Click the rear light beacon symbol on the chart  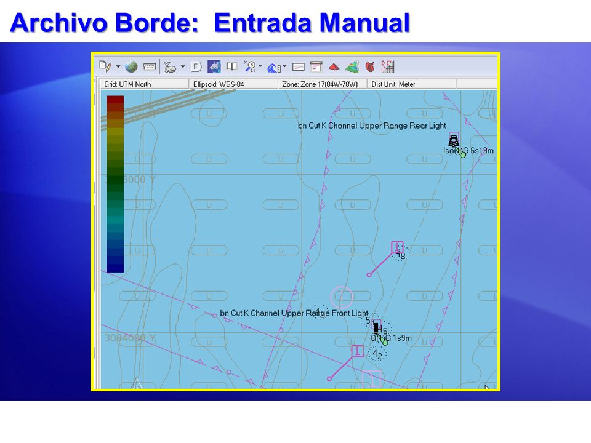click(454, 140)
